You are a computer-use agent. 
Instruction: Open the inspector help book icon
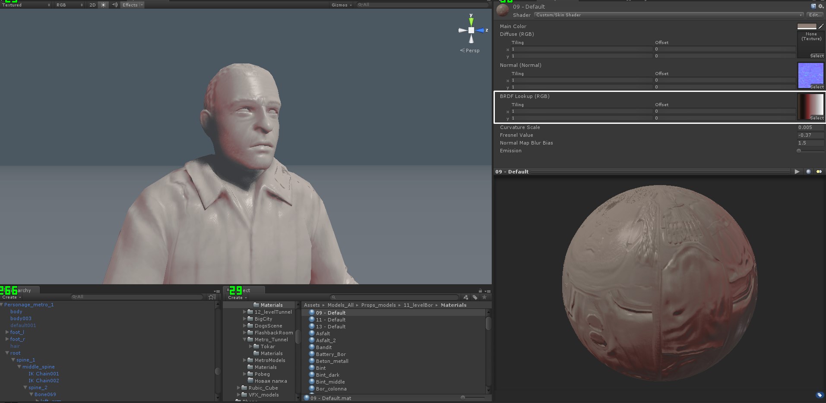[x=813, y=6]
